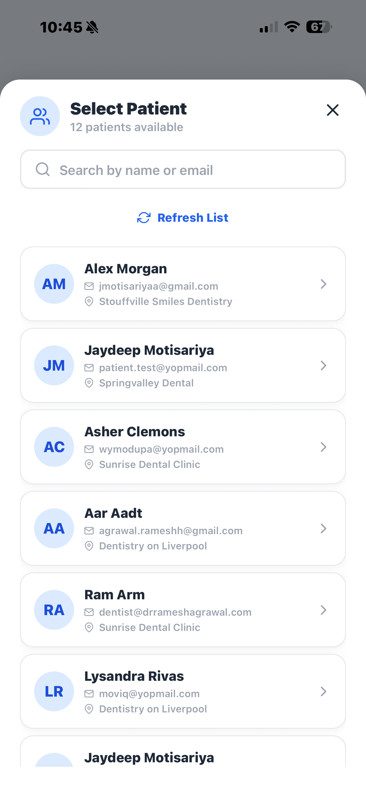Open Alex Morgan via right chevron

323,284
